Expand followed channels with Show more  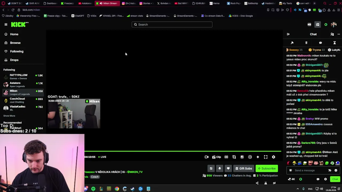(9, 116)
